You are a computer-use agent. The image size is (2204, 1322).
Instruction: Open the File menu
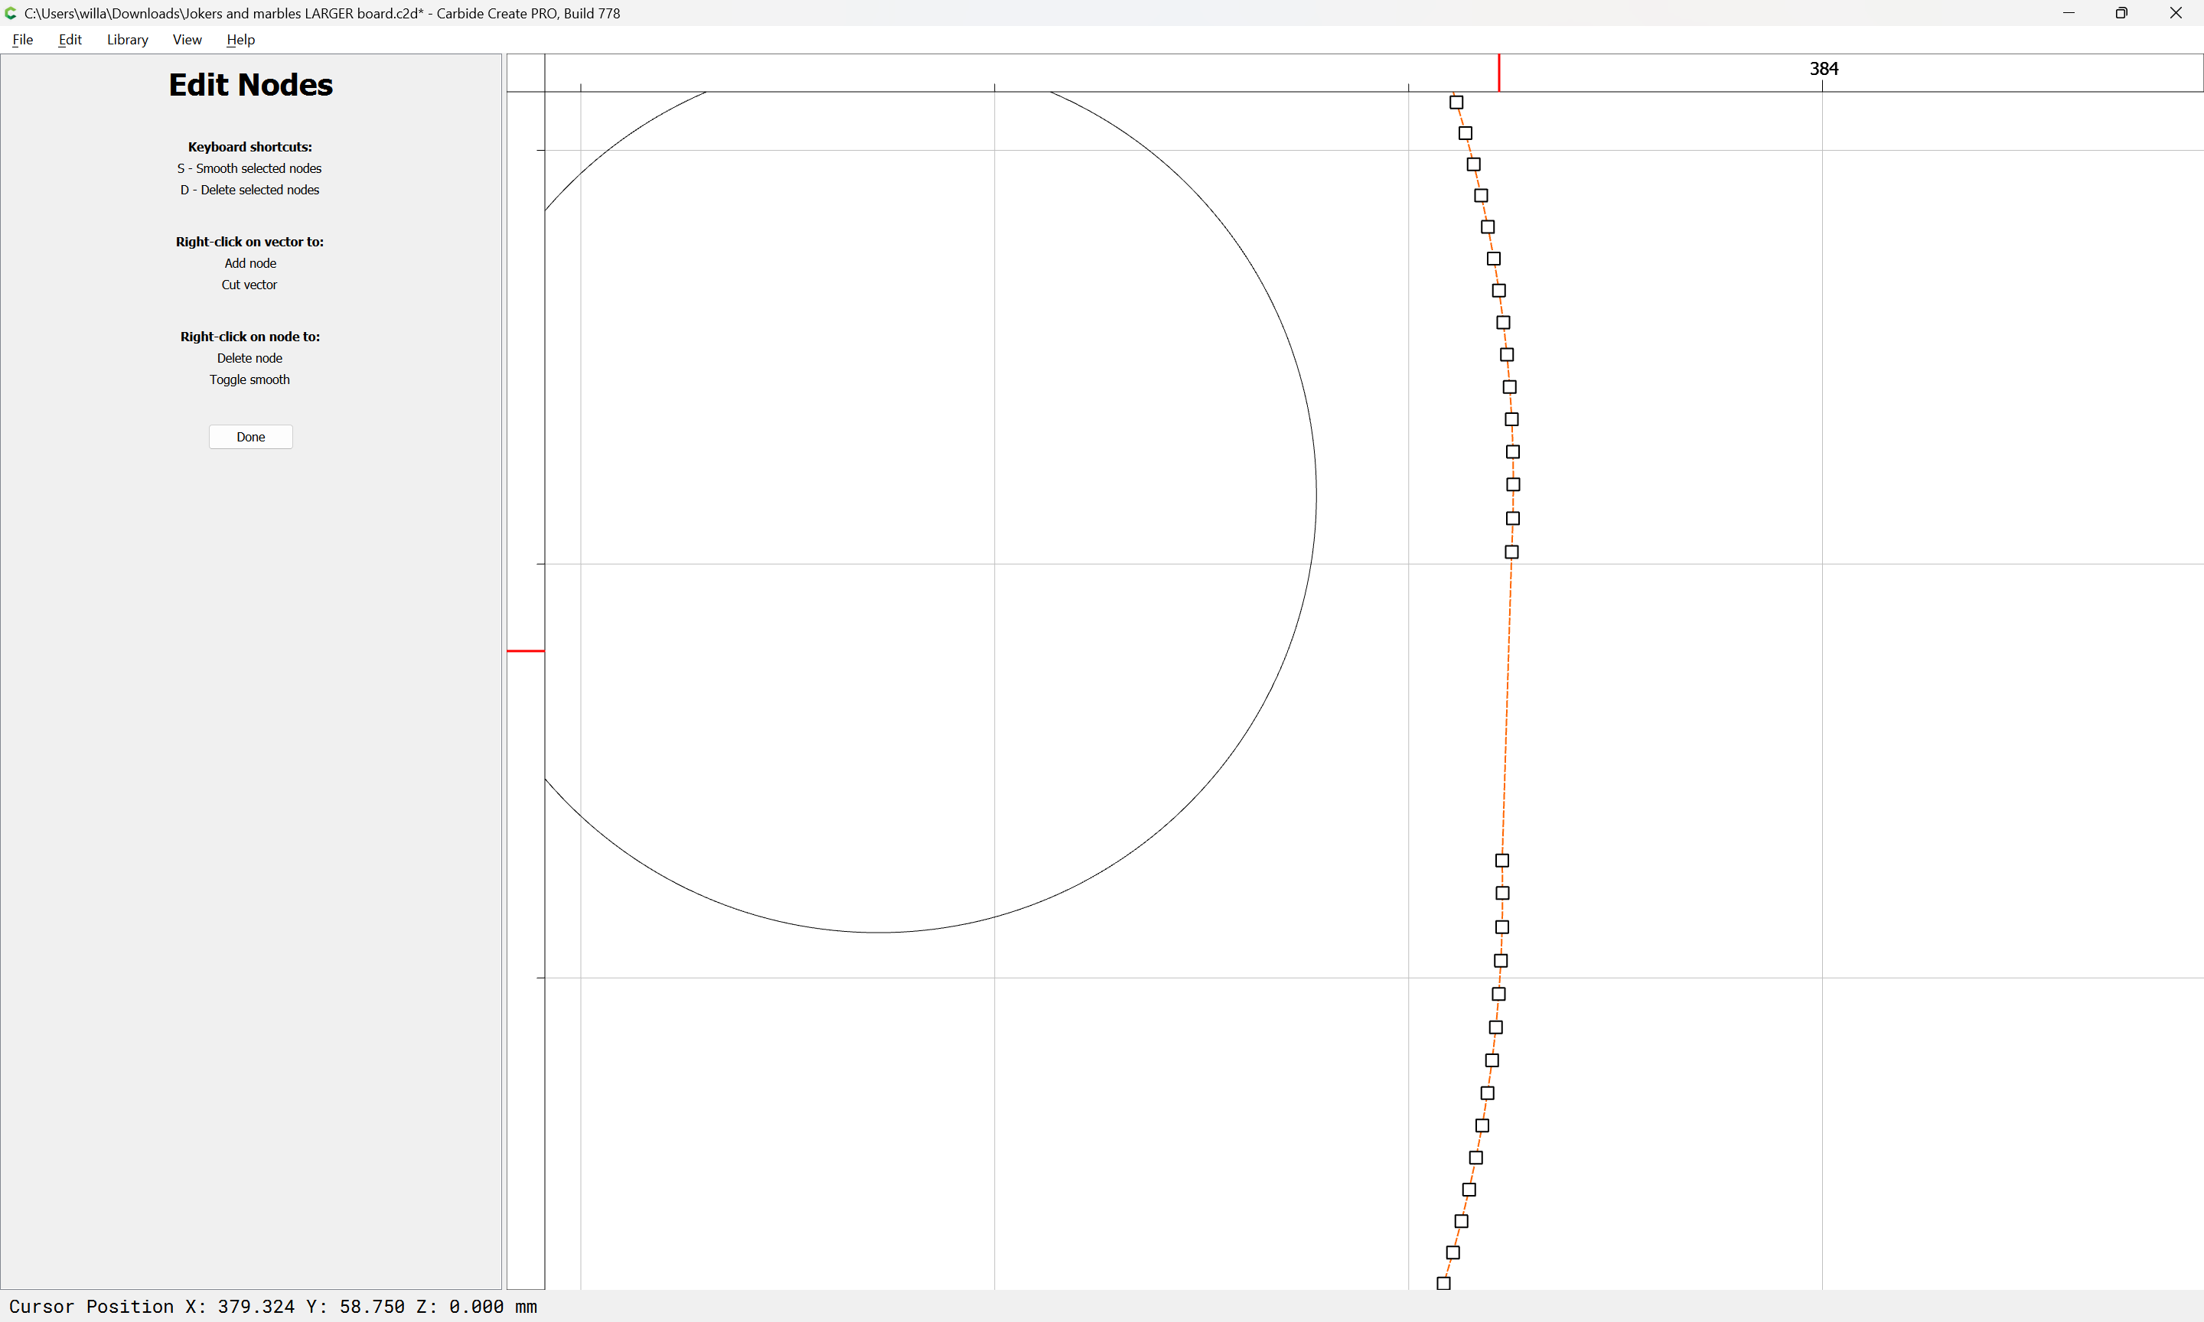click(x=22, y=40)
